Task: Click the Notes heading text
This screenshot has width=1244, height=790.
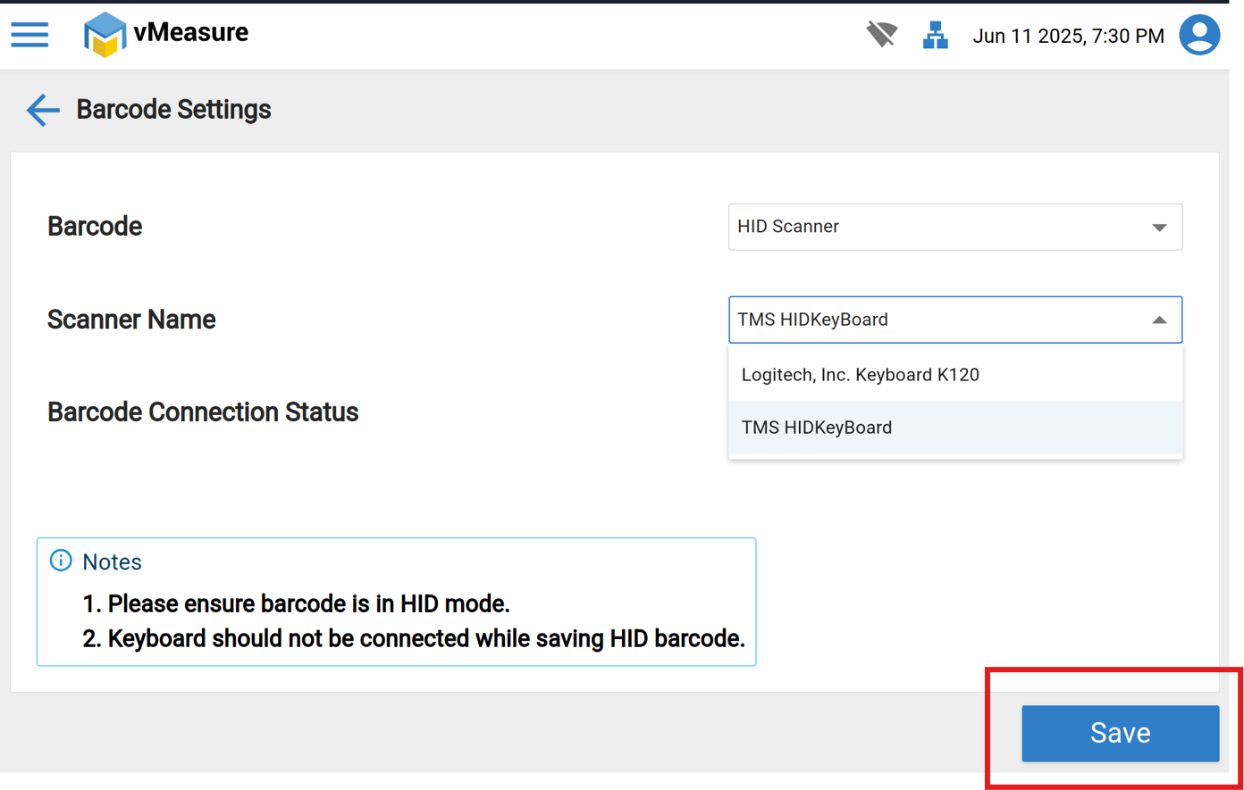Action: click(112, 561)
